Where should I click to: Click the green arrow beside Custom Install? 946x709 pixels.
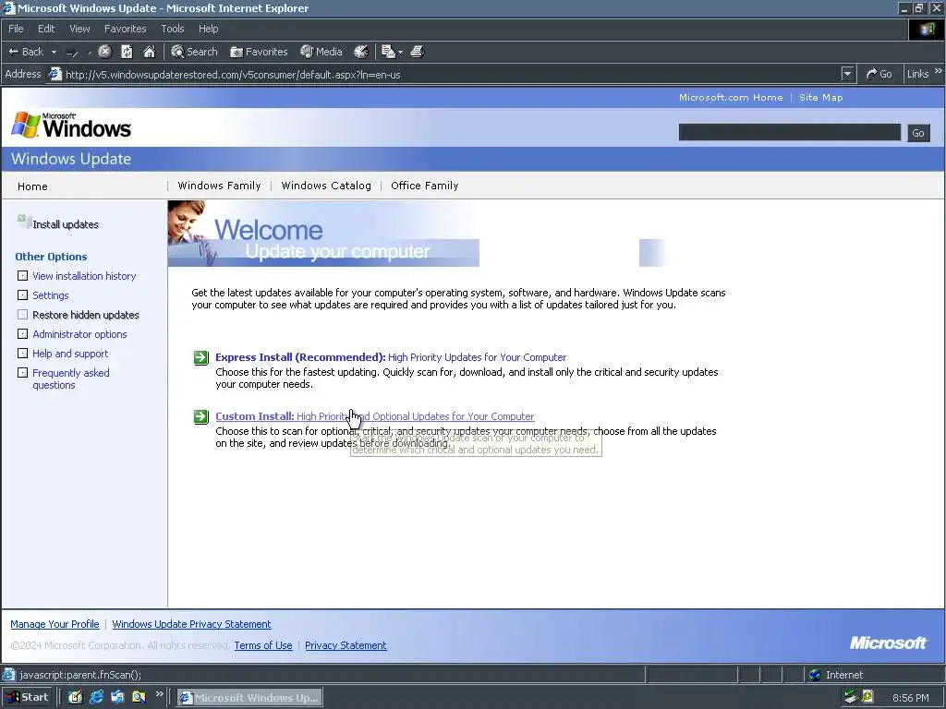(200, 416)
